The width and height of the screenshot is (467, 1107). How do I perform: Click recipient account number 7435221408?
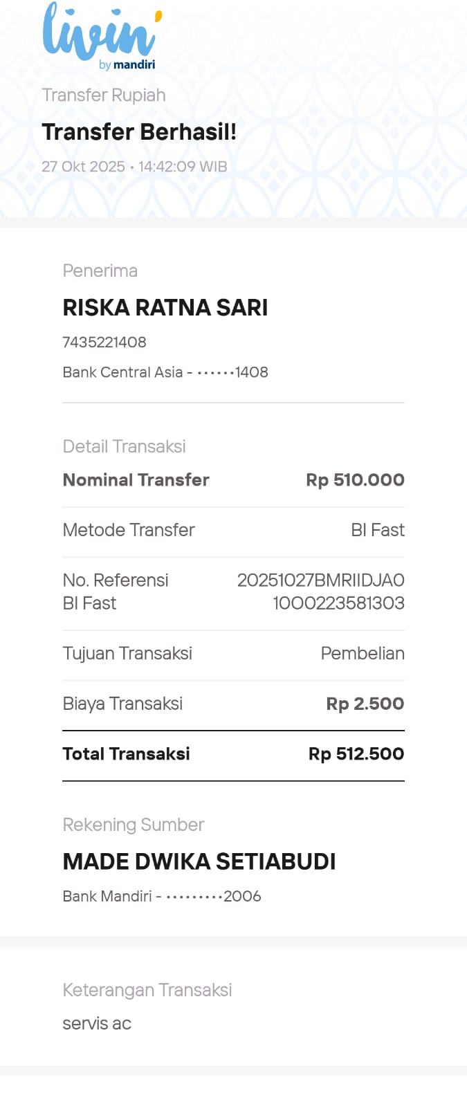click(104, 342)
